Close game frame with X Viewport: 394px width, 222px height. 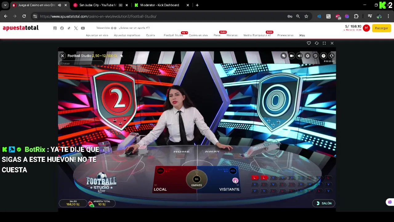(x=332, y=43)
